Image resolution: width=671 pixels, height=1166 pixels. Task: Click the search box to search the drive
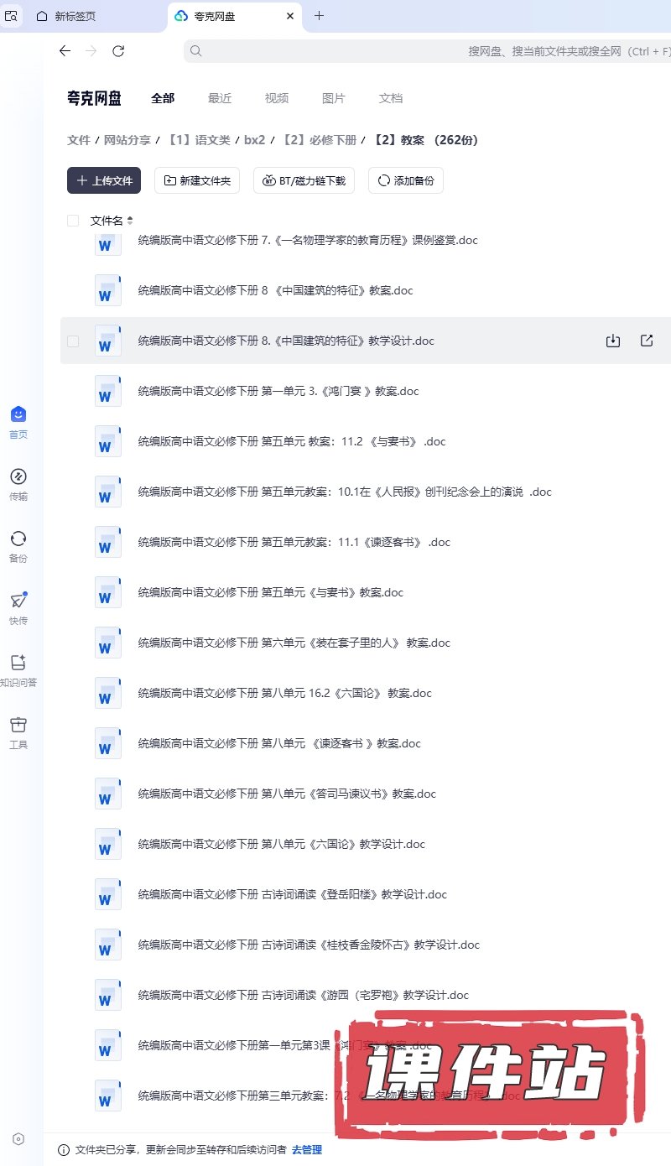pyautogui.click(x=419, y=51)
